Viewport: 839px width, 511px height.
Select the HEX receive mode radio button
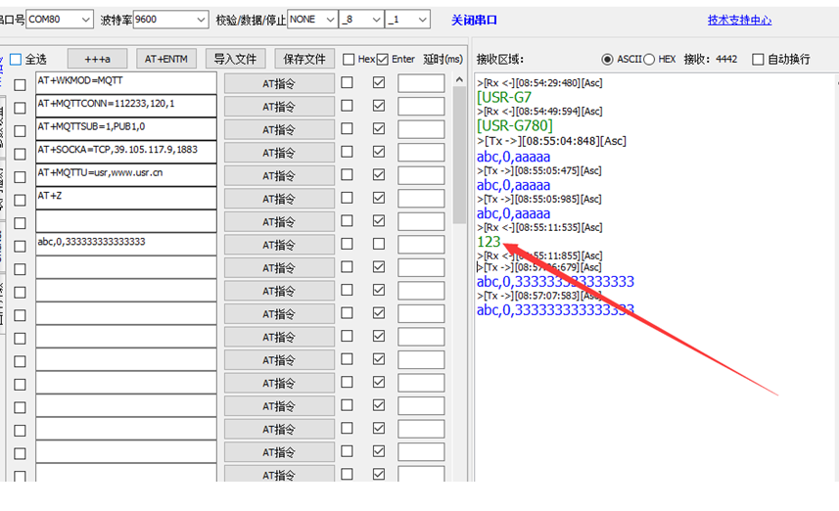coord(649,60)
